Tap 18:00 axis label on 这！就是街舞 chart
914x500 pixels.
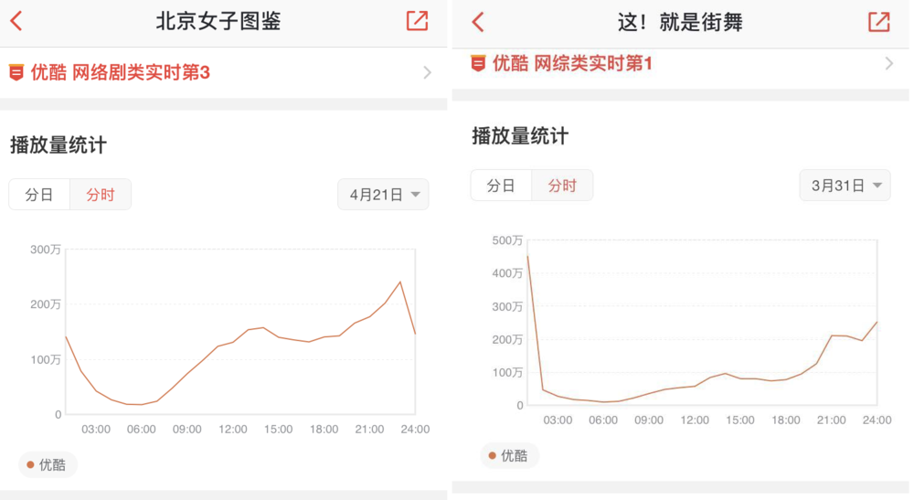[786, 420]
